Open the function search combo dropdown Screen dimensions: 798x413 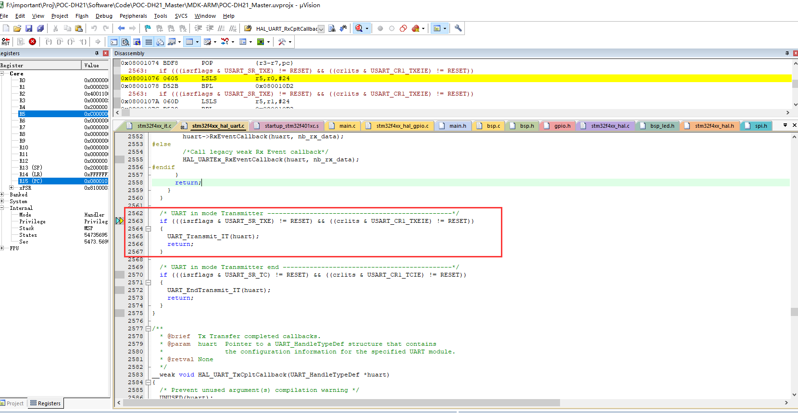click(x=321, y=29)
